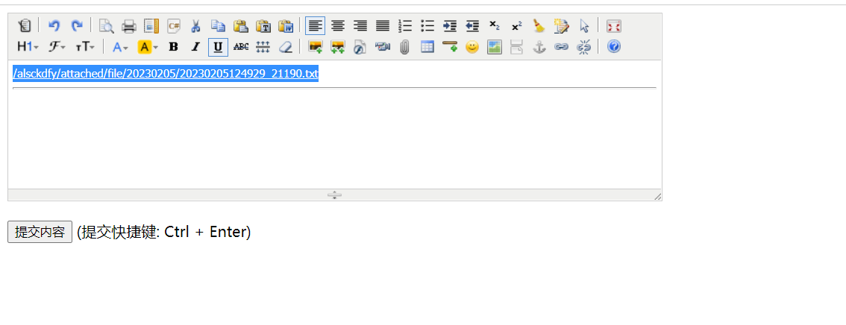Click the paperclip attach file icon
846x325 pixels.
[404, 47]
